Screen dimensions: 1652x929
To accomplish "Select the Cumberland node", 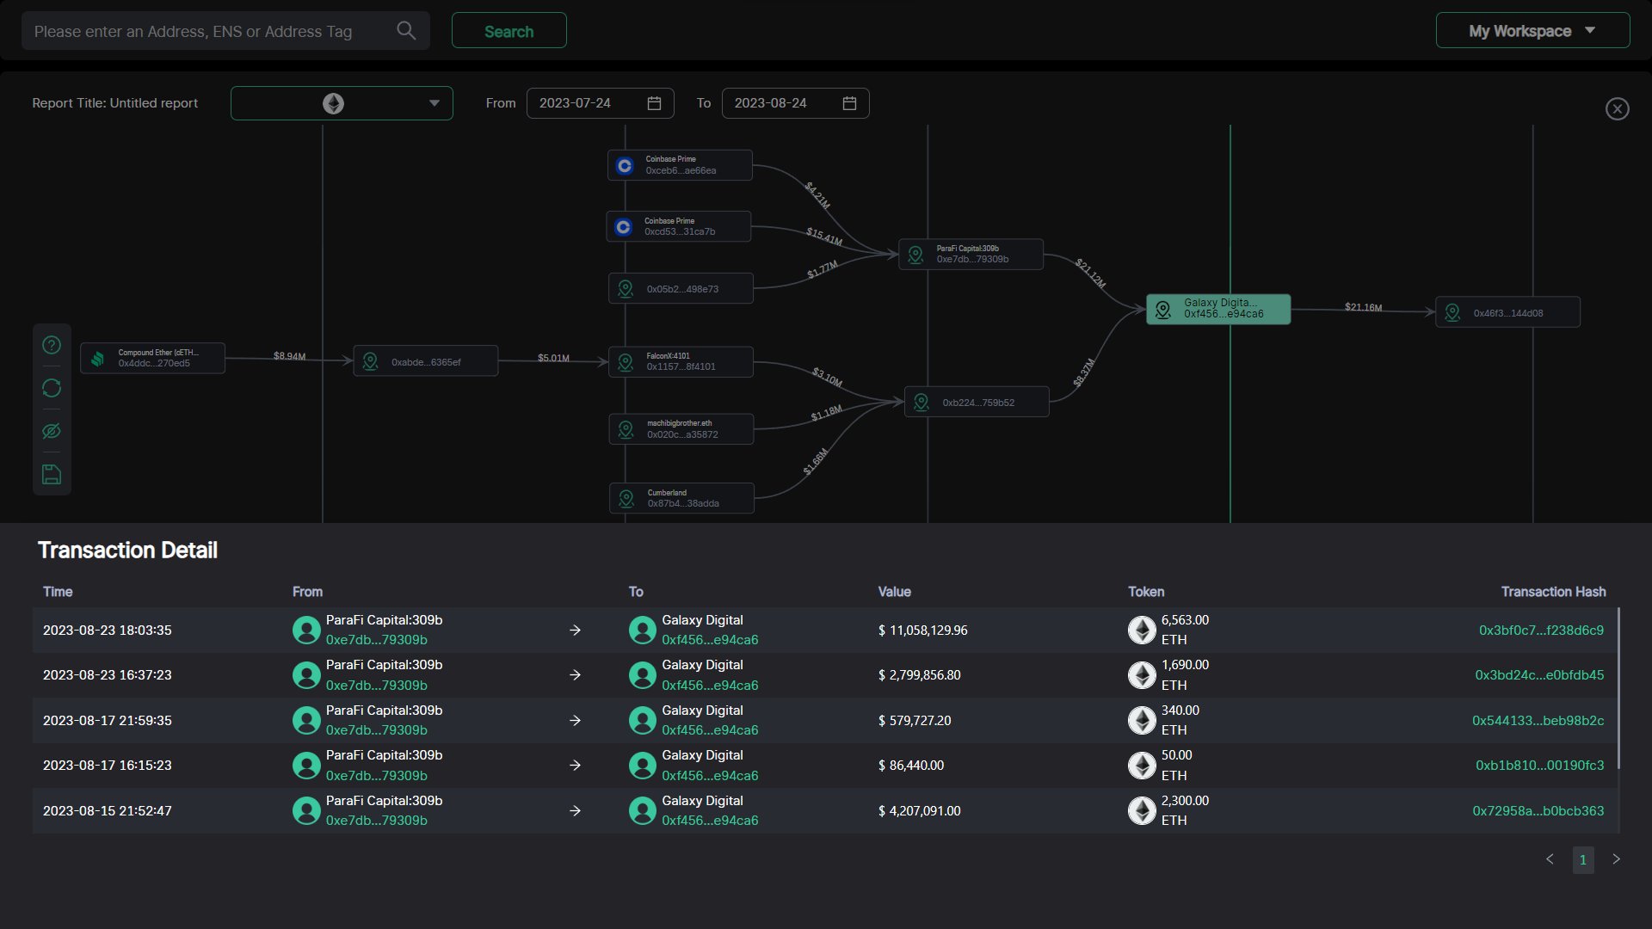I will click(x=682, y=498).
